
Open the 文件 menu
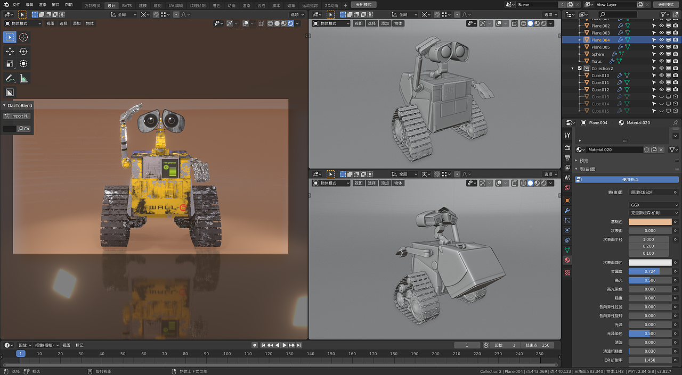[x=16, y=5]
